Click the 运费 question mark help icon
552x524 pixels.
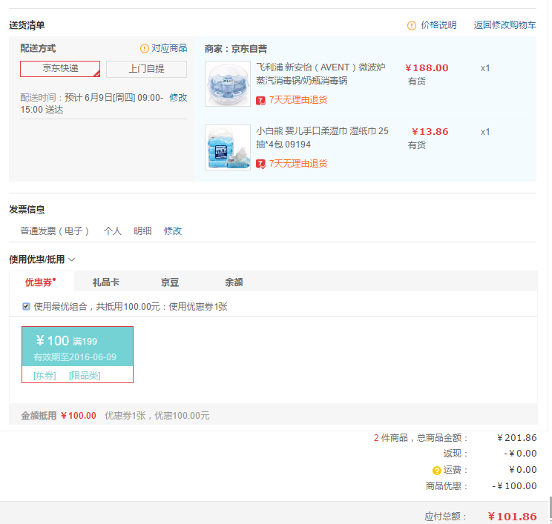point(436,471)
